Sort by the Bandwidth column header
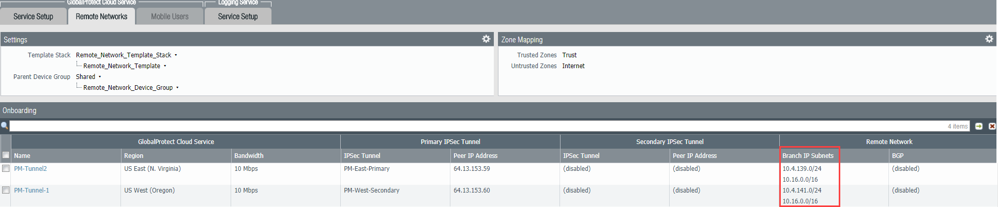 (249, 156)
